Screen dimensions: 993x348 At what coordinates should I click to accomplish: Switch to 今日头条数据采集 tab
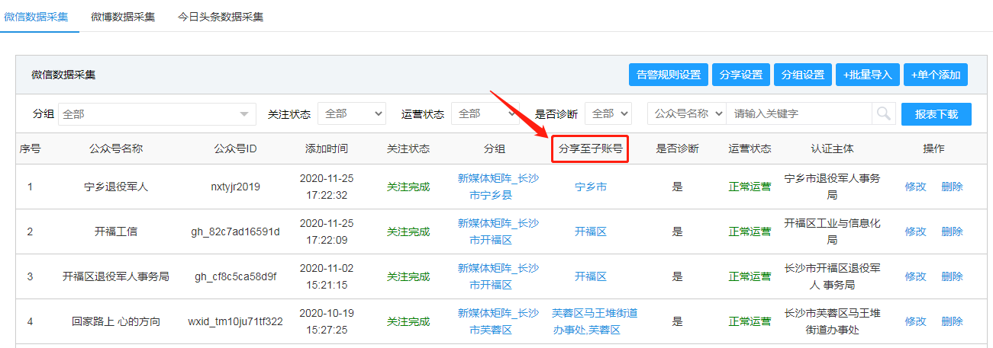[x=221, y=16]
